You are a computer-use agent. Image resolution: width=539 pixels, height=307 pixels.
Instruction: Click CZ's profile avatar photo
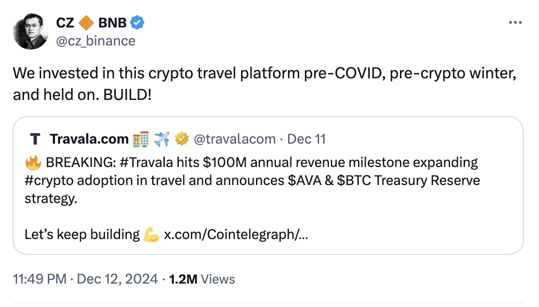point(31,32)
